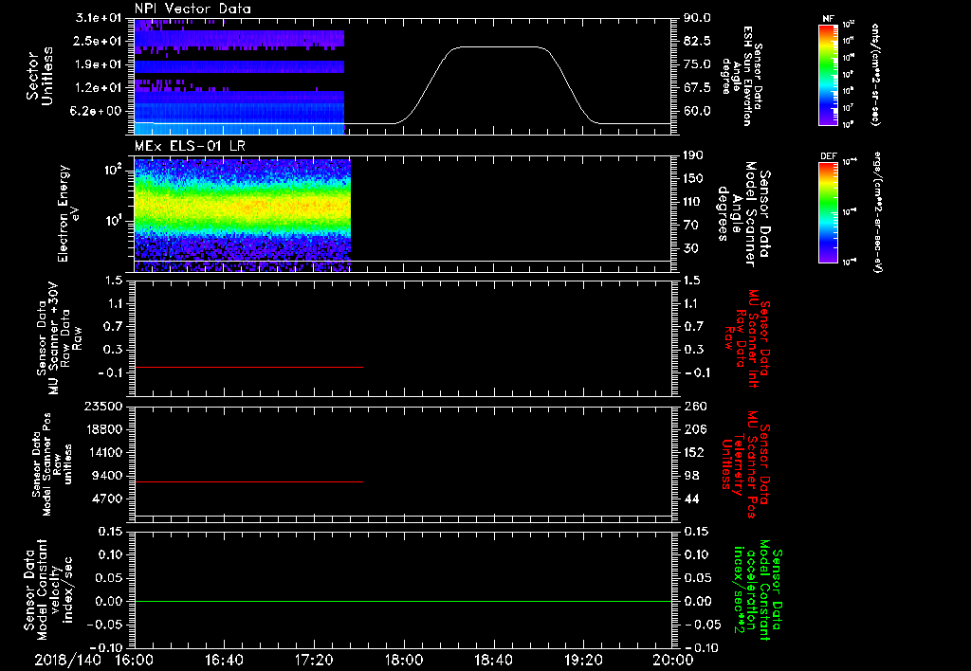Click the '2018/140' date label

point(67,660)
